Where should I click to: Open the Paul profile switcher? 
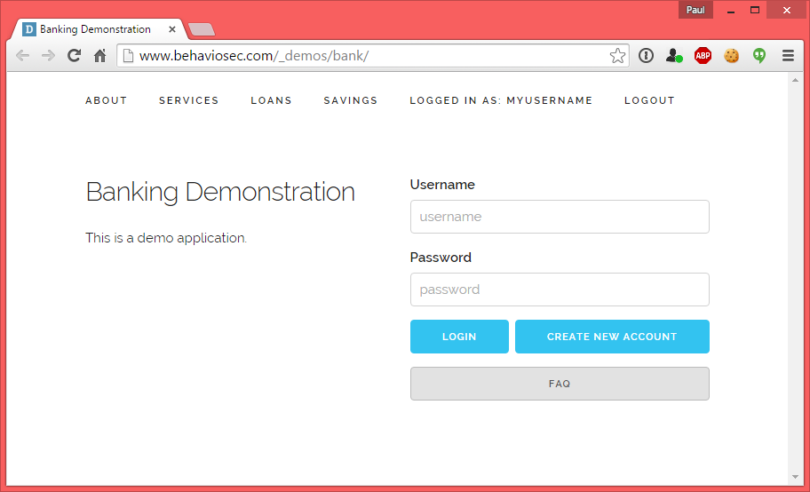click(x=695, y=10)
